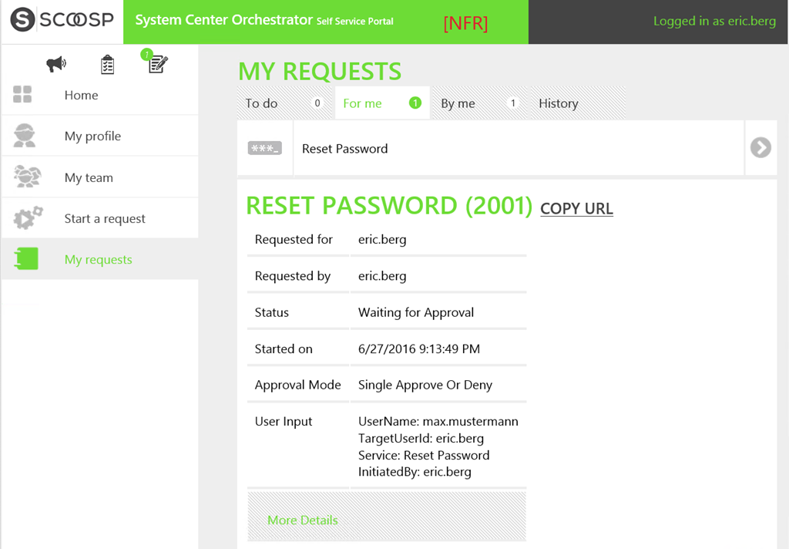Switch to the To do tab
The width and height of the screenshot is (789, 549).
click(262, 103)
